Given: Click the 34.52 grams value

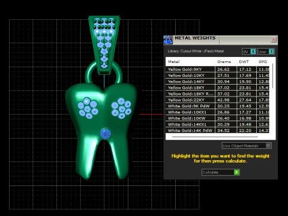Looking at the screenshot, I should point(223,130).
